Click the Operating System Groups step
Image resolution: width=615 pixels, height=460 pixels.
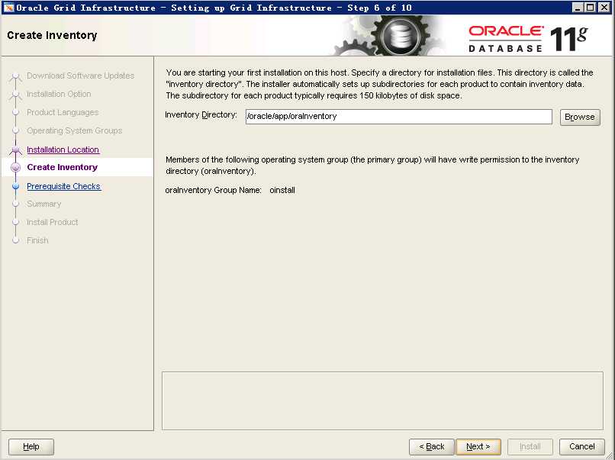pos(75,130)
